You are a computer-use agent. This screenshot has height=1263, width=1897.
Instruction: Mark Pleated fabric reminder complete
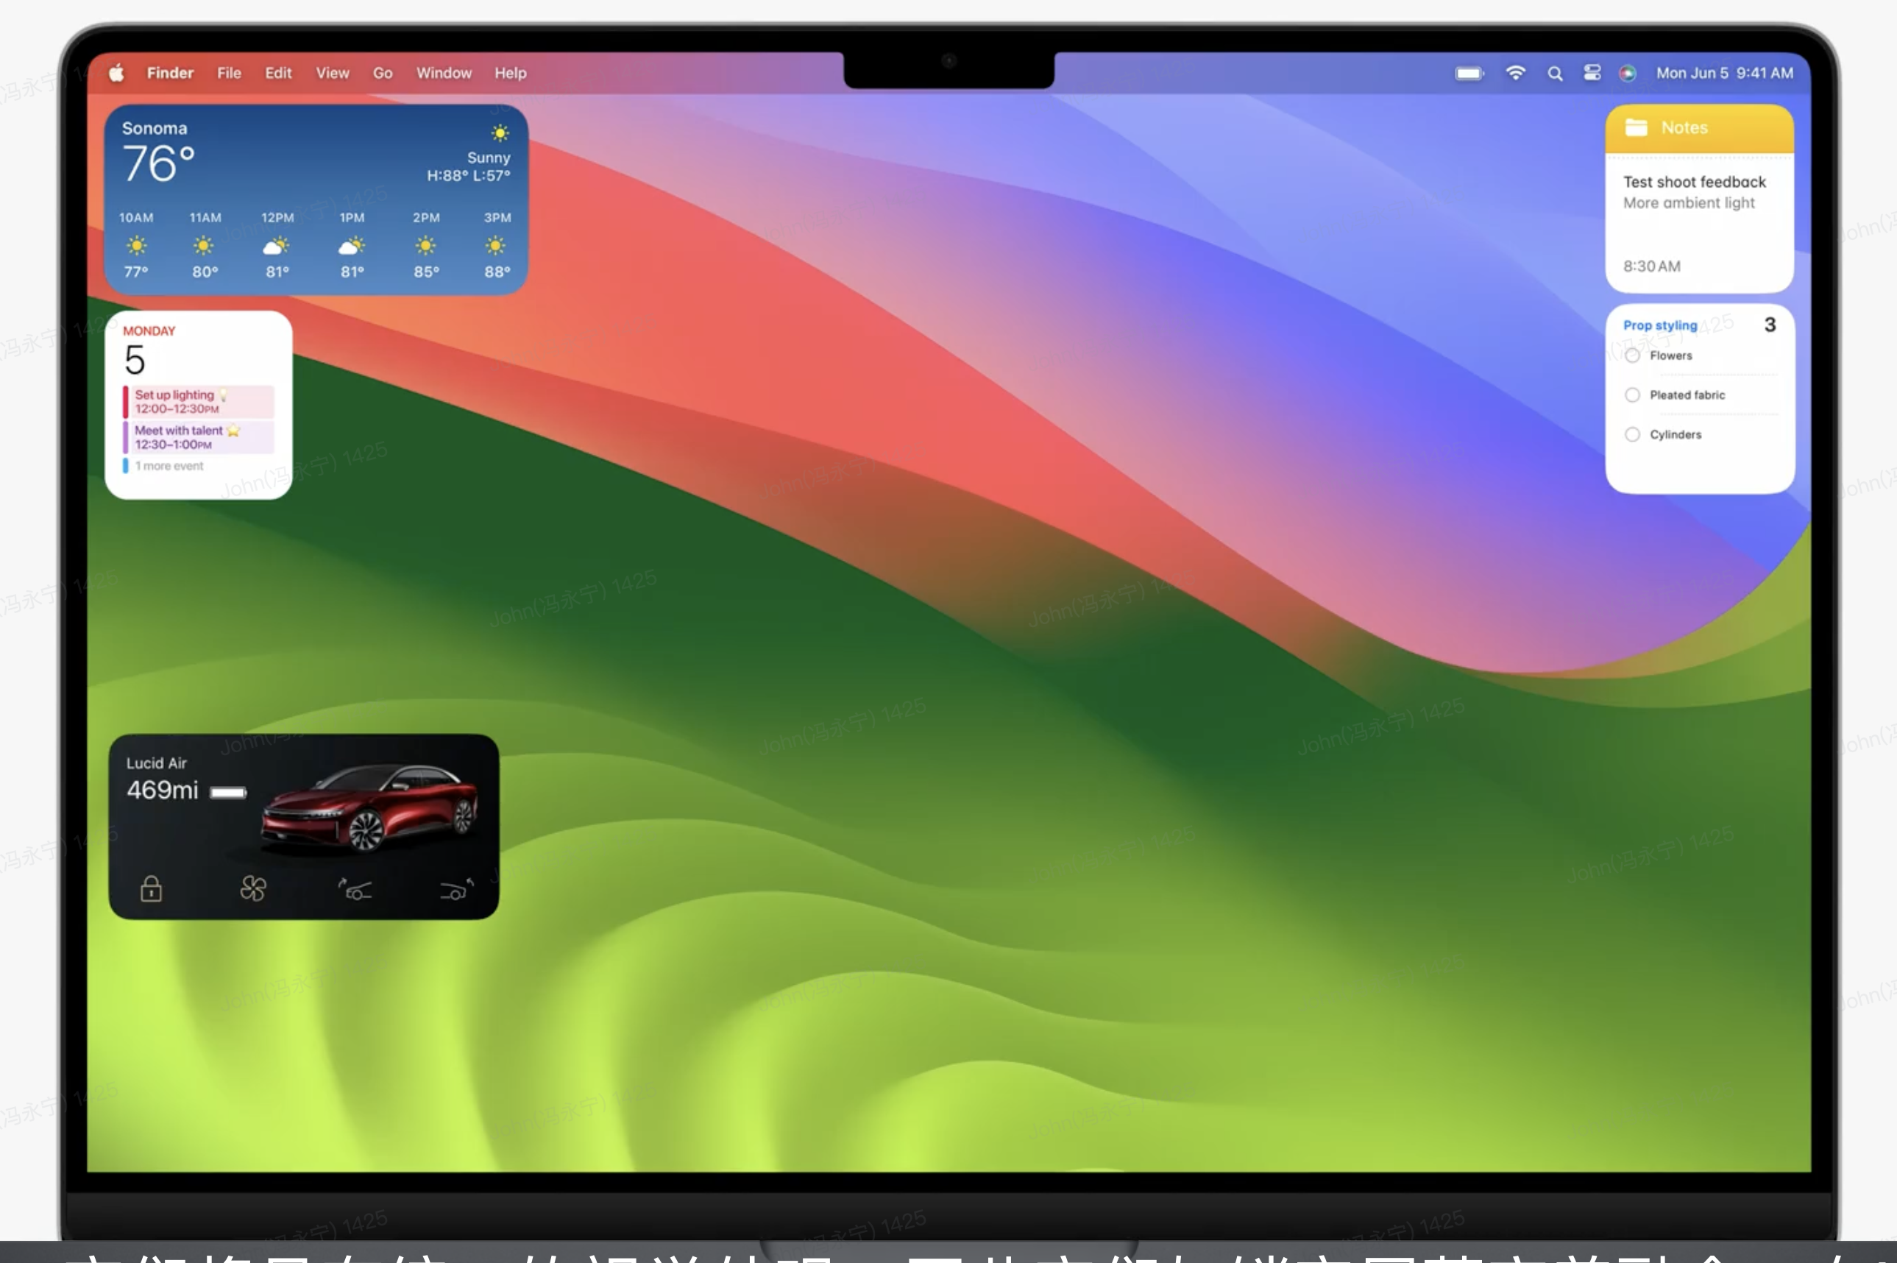(1632, 395)
